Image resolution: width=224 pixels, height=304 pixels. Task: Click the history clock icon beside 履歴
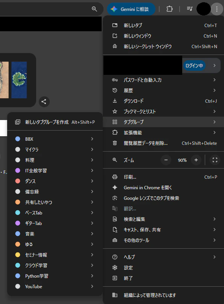click(x=115, y=90)
